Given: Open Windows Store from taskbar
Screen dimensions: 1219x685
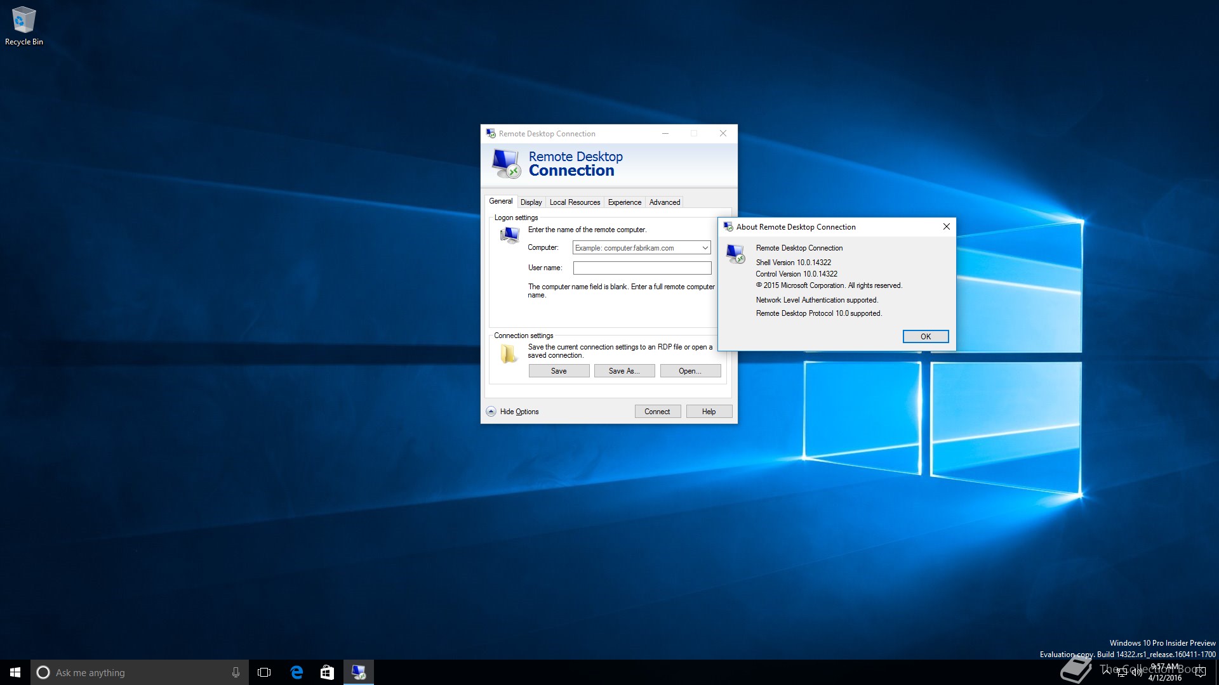Looking at the screenshot, I should pos(327,672).
